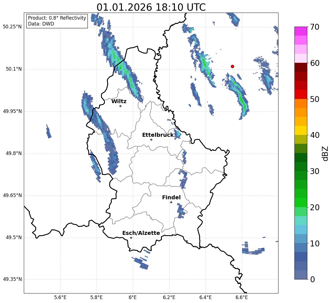Click the 5.8°E longitude label
This screenshot has width=332, height=303.
point(96,297)
